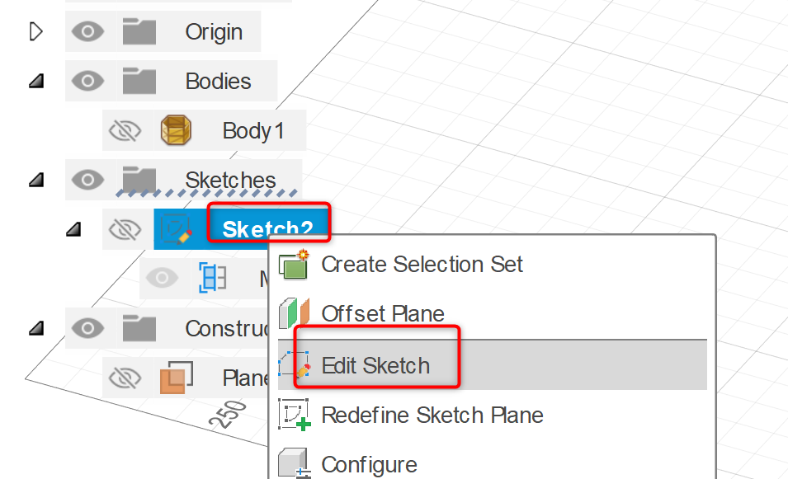Click Redefine Sketch Plane in the menu

[433, 415]
